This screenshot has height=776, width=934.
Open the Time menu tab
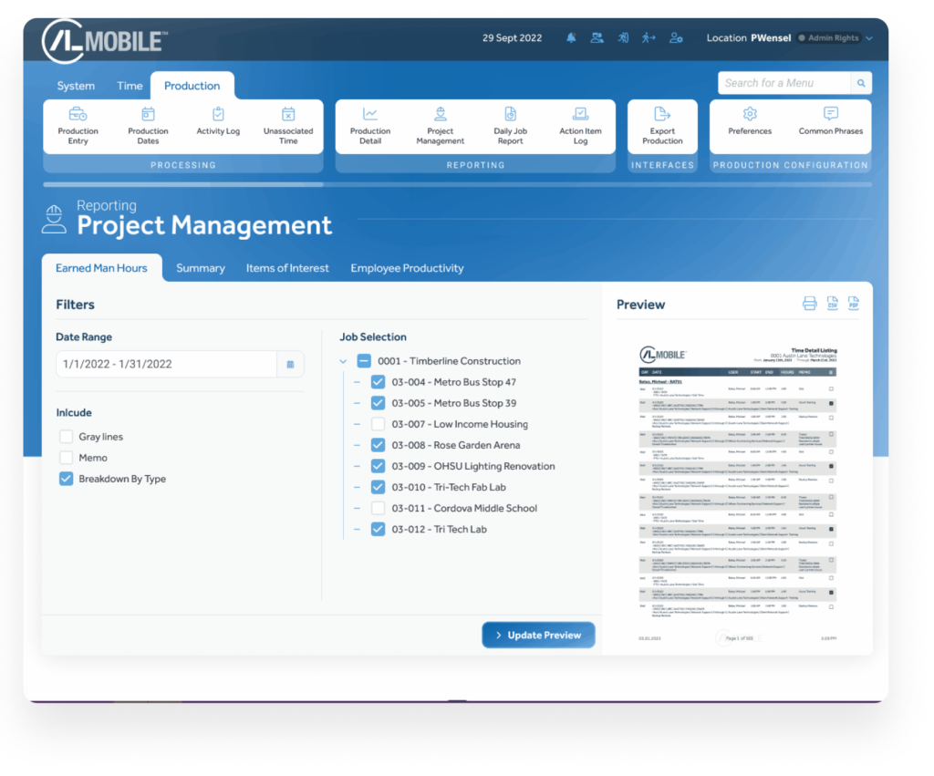click(x=130, y=85)
